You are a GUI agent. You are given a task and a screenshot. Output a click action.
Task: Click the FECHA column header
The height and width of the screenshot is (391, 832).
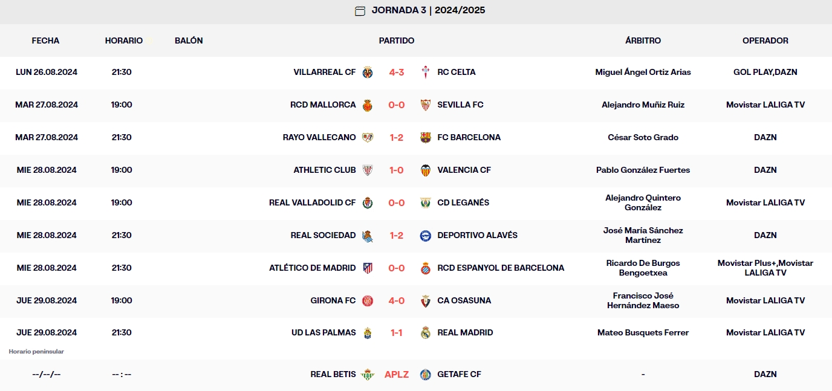coord(45,40)
